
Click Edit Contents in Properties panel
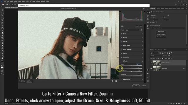click(161, 32)
